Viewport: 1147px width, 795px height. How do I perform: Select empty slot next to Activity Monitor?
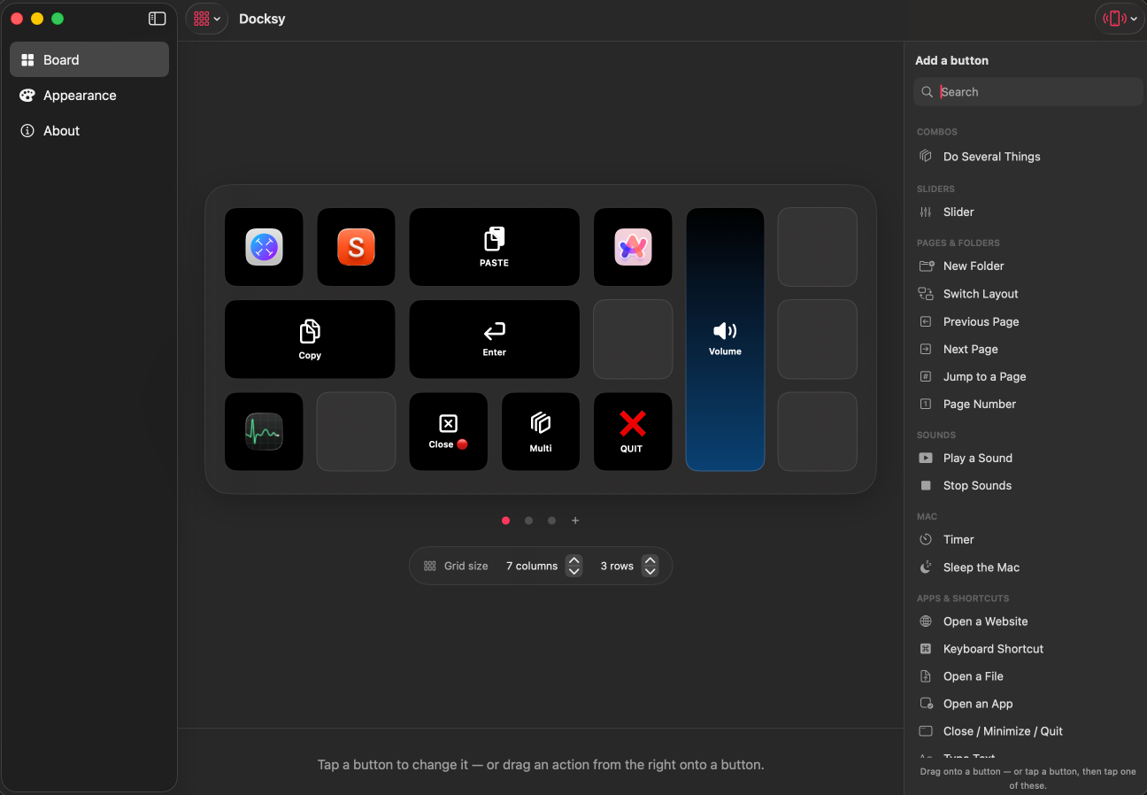click(x=356, y=431)
